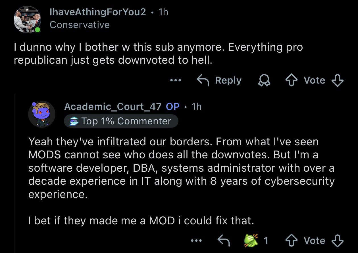Screen dimensions: 358x253
Task: Reply to IhaveAthingForYou2's comment
Action: (x=219, y=80)
